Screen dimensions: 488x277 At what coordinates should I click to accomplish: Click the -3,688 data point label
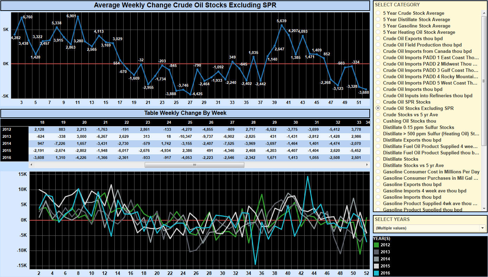point(363,93)
